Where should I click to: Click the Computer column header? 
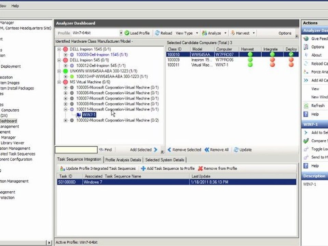tap(227, 49)
